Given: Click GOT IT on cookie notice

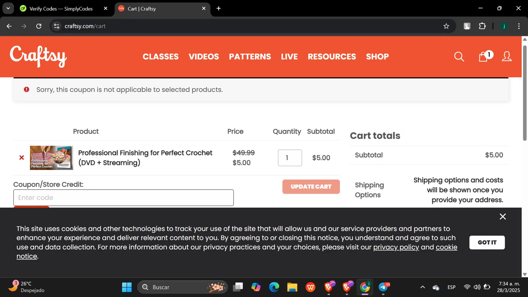Looking at the screenshot, I should pyautogui.click(x=487, y=242).
